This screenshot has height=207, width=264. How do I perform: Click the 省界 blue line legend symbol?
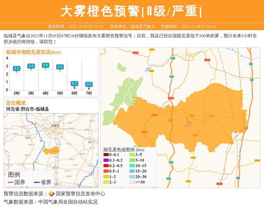(36, 182)
